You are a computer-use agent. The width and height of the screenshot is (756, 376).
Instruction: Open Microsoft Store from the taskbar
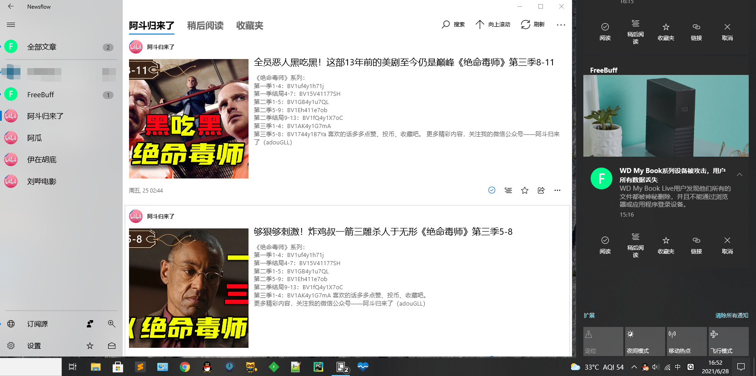click(118, 367)
